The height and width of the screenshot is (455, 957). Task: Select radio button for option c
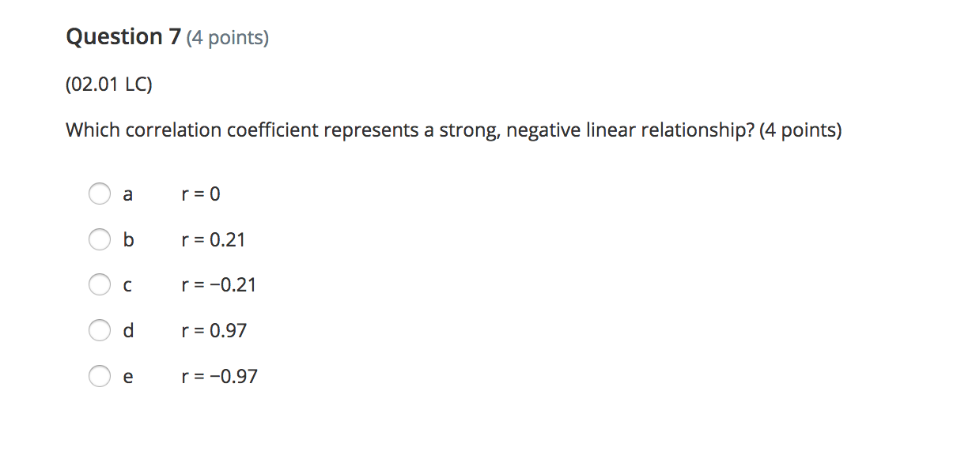(100, 285)
